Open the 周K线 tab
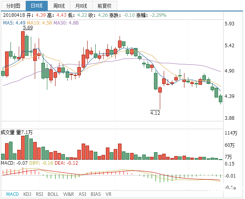Screen dimensions: 245x199 tap(59, 6)
